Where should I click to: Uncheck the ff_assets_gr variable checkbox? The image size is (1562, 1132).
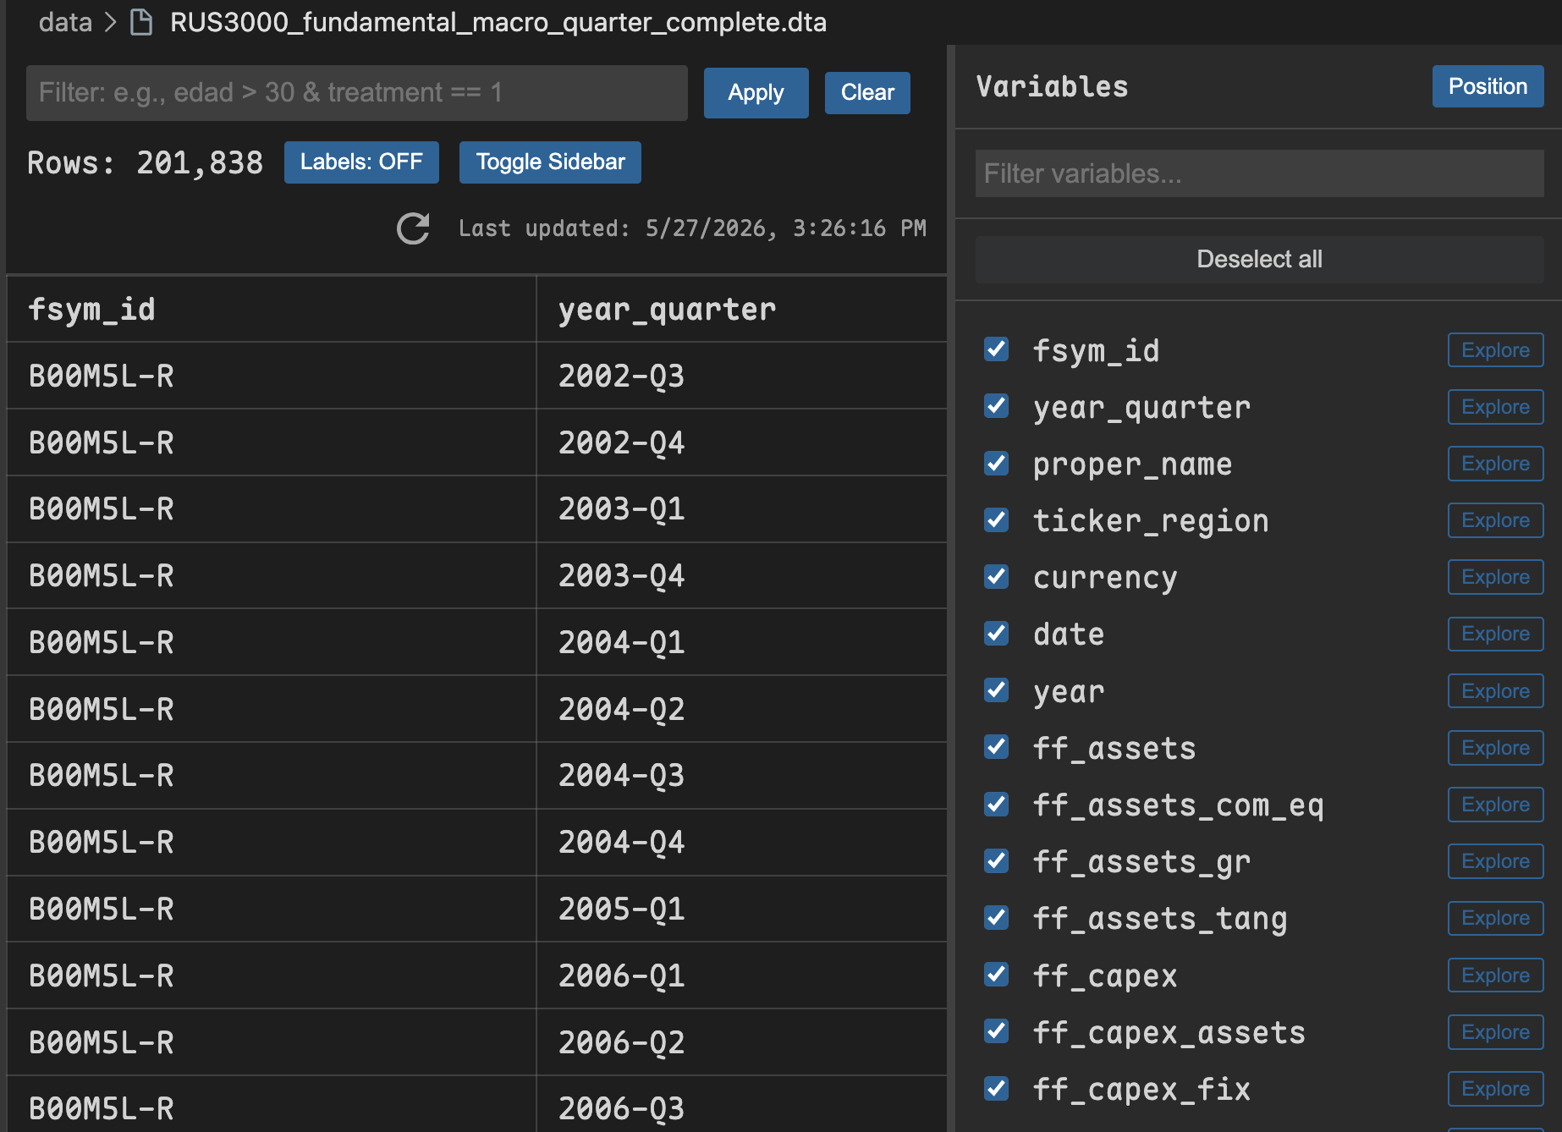(x=997, y=861)
